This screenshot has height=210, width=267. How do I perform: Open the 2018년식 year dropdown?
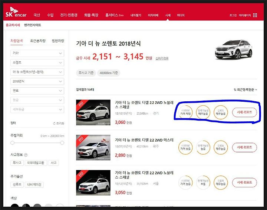click(x=37, y=81)
